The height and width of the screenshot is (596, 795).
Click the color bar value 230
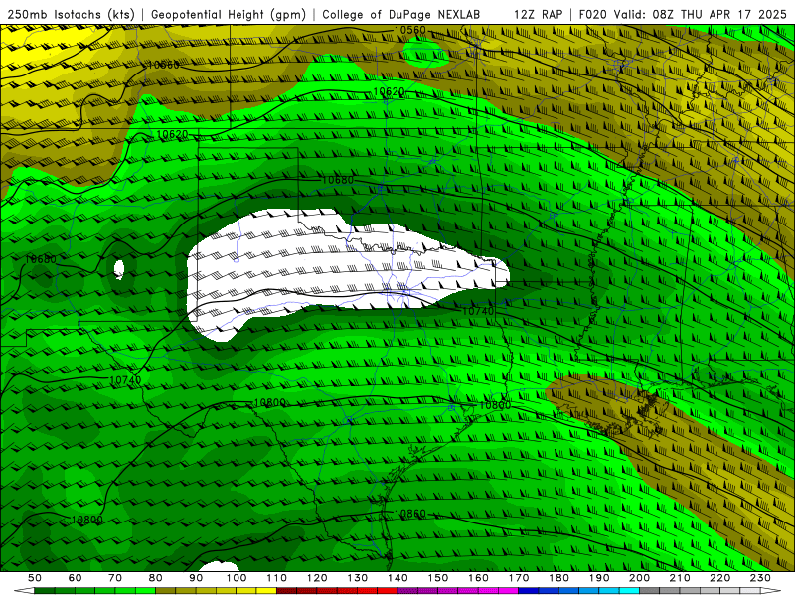click(760, 578)
